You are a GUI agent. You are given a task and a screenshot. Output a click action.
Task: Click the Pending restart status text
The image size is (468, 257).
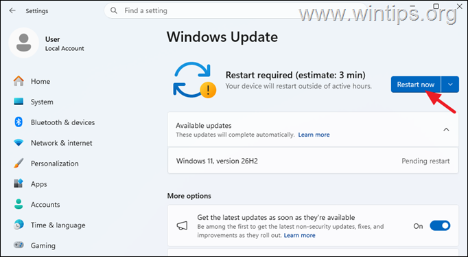tap(425, 161)
